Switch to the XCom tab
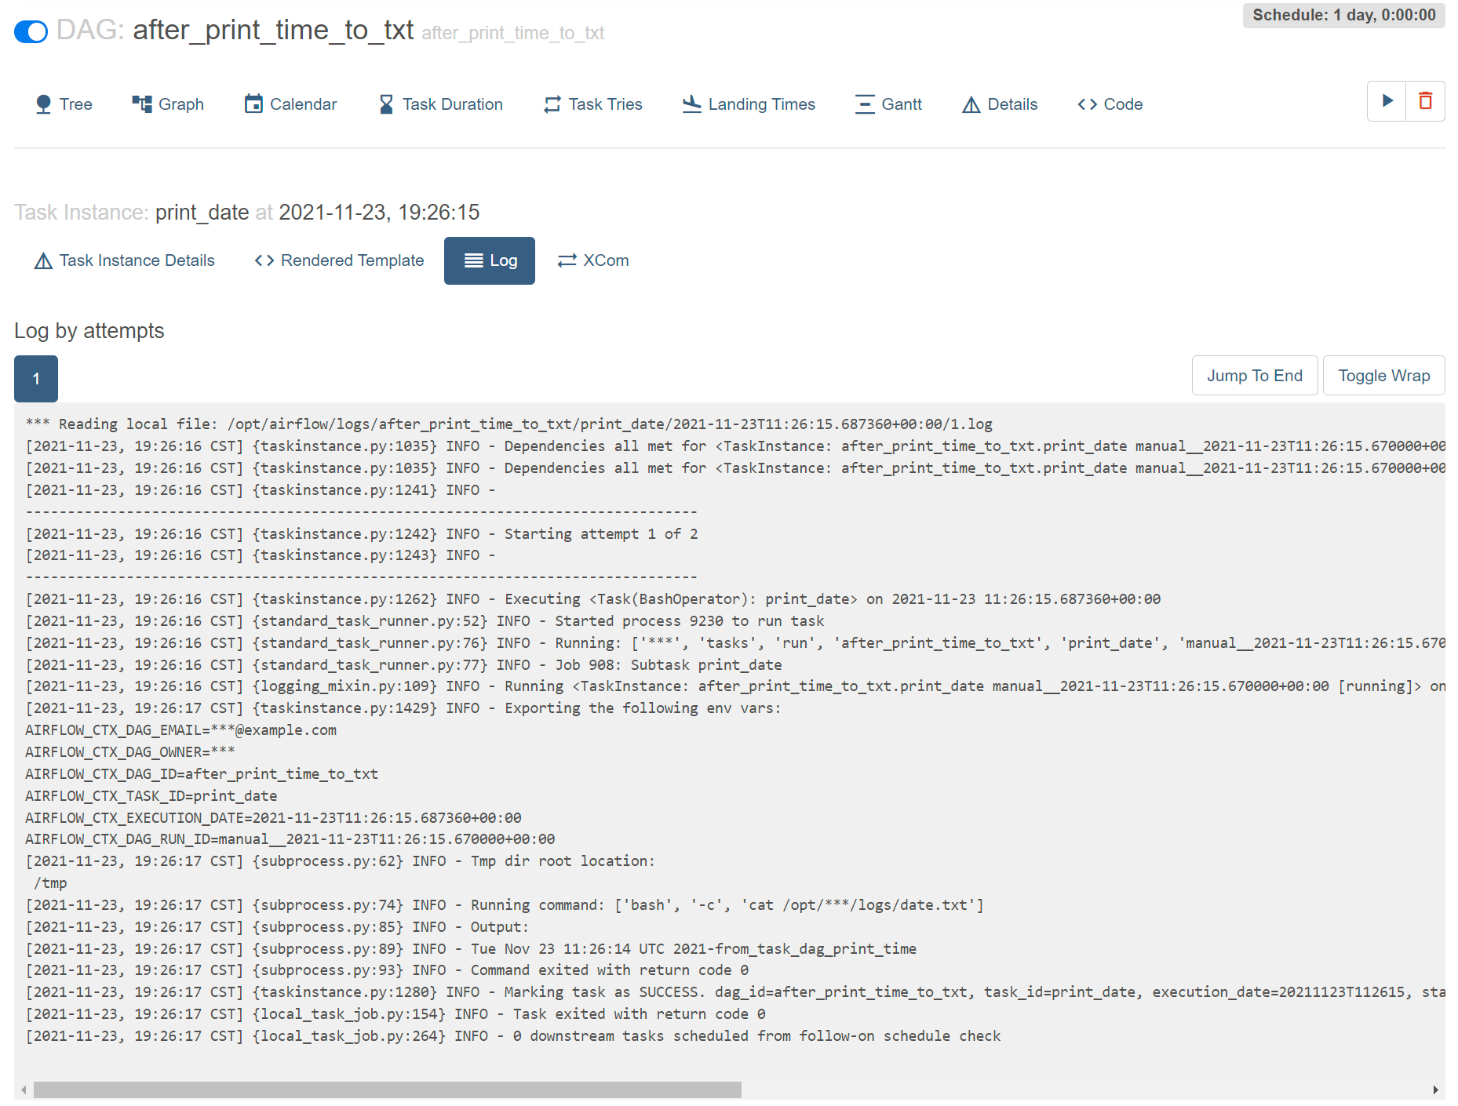The width and height of the screenshot is (1458, 1106). click(x=593, y=260)
